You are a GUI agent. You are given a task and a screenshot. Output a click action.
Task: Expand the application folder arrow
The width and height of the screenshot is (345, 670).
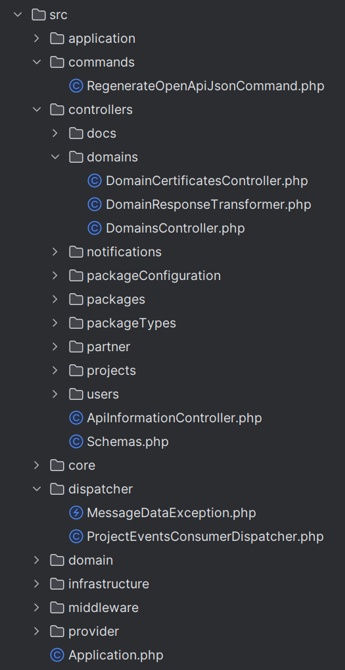37,38
